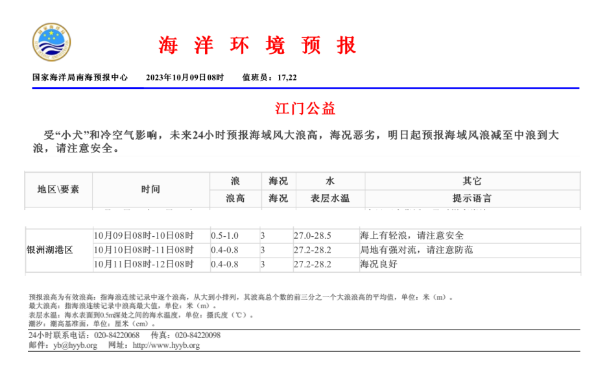This screenshot has height=375, width=609.
Task: Select the 0.5-1.0 wave height value
Action: [x=224, y=236]
